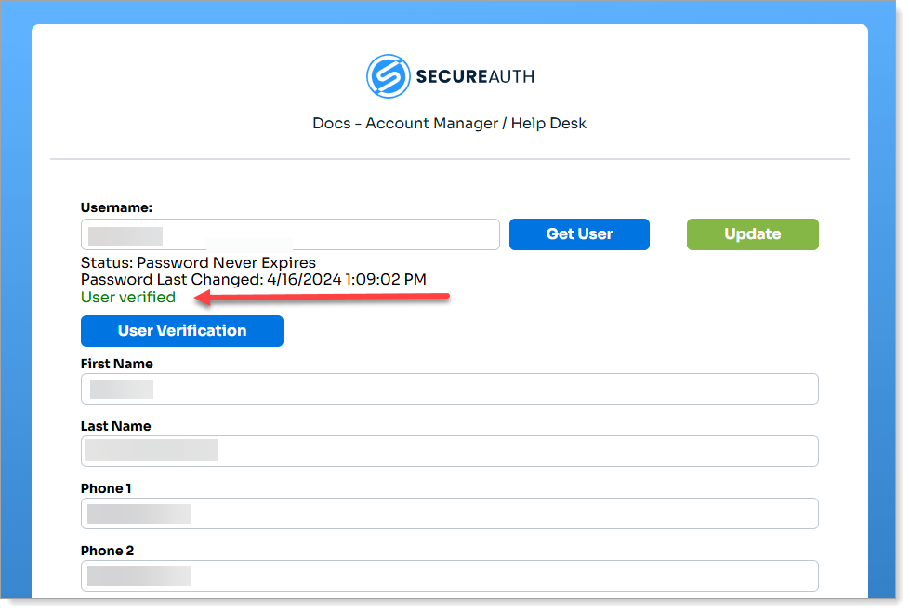Click the Get User button
The image size is (910, 613).
pos(579,234)
